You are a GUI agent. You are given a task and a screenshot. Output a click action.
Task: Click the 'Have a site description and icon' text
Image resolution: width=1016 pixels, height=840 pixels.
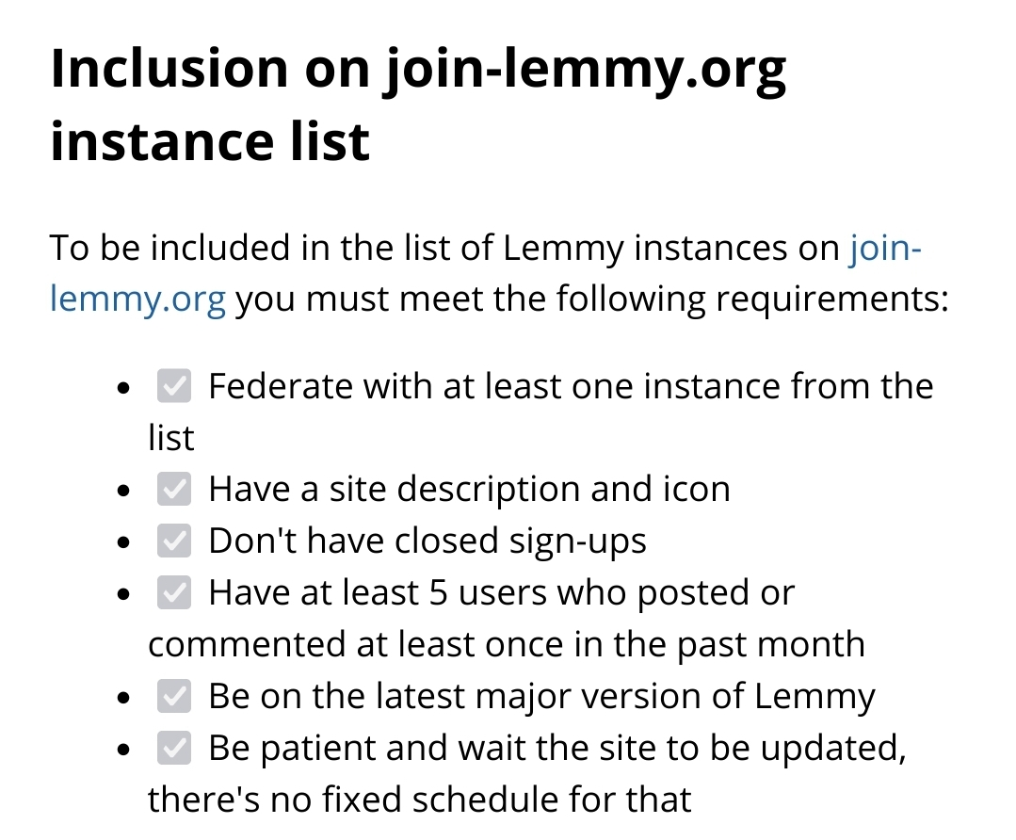(469, 489)
